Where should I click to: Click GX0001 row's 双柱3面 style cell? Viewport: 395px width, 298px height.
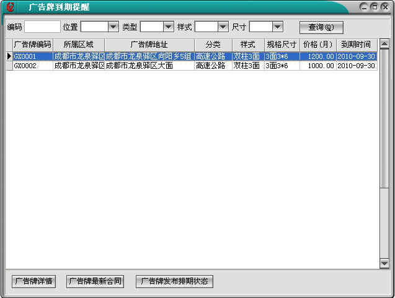[x=248, y=56]
